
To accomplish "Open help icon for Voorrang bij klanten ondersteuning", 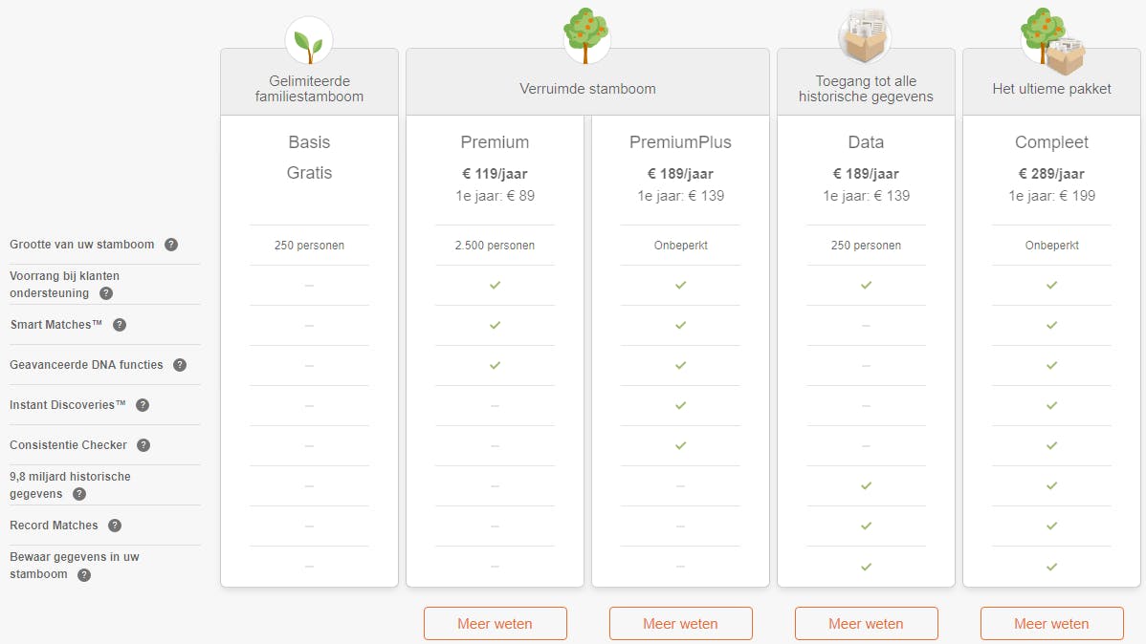I will [106, 293].
